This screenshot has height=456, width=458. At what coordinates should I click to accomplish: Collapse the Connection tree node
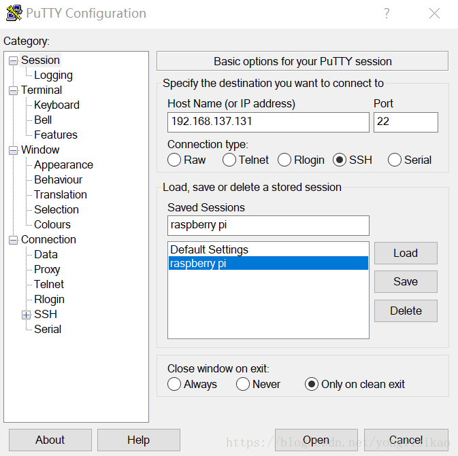[13, 240]
